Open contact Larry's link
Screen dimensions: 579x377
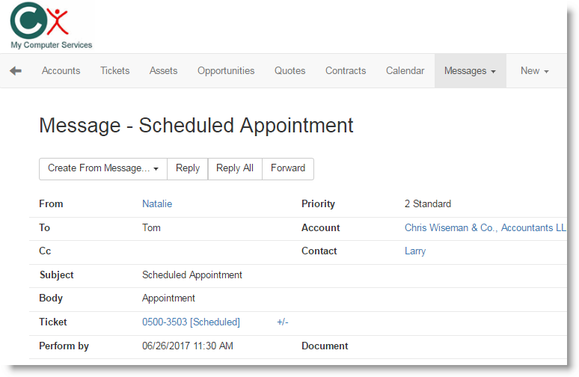(x=415, y=251)
